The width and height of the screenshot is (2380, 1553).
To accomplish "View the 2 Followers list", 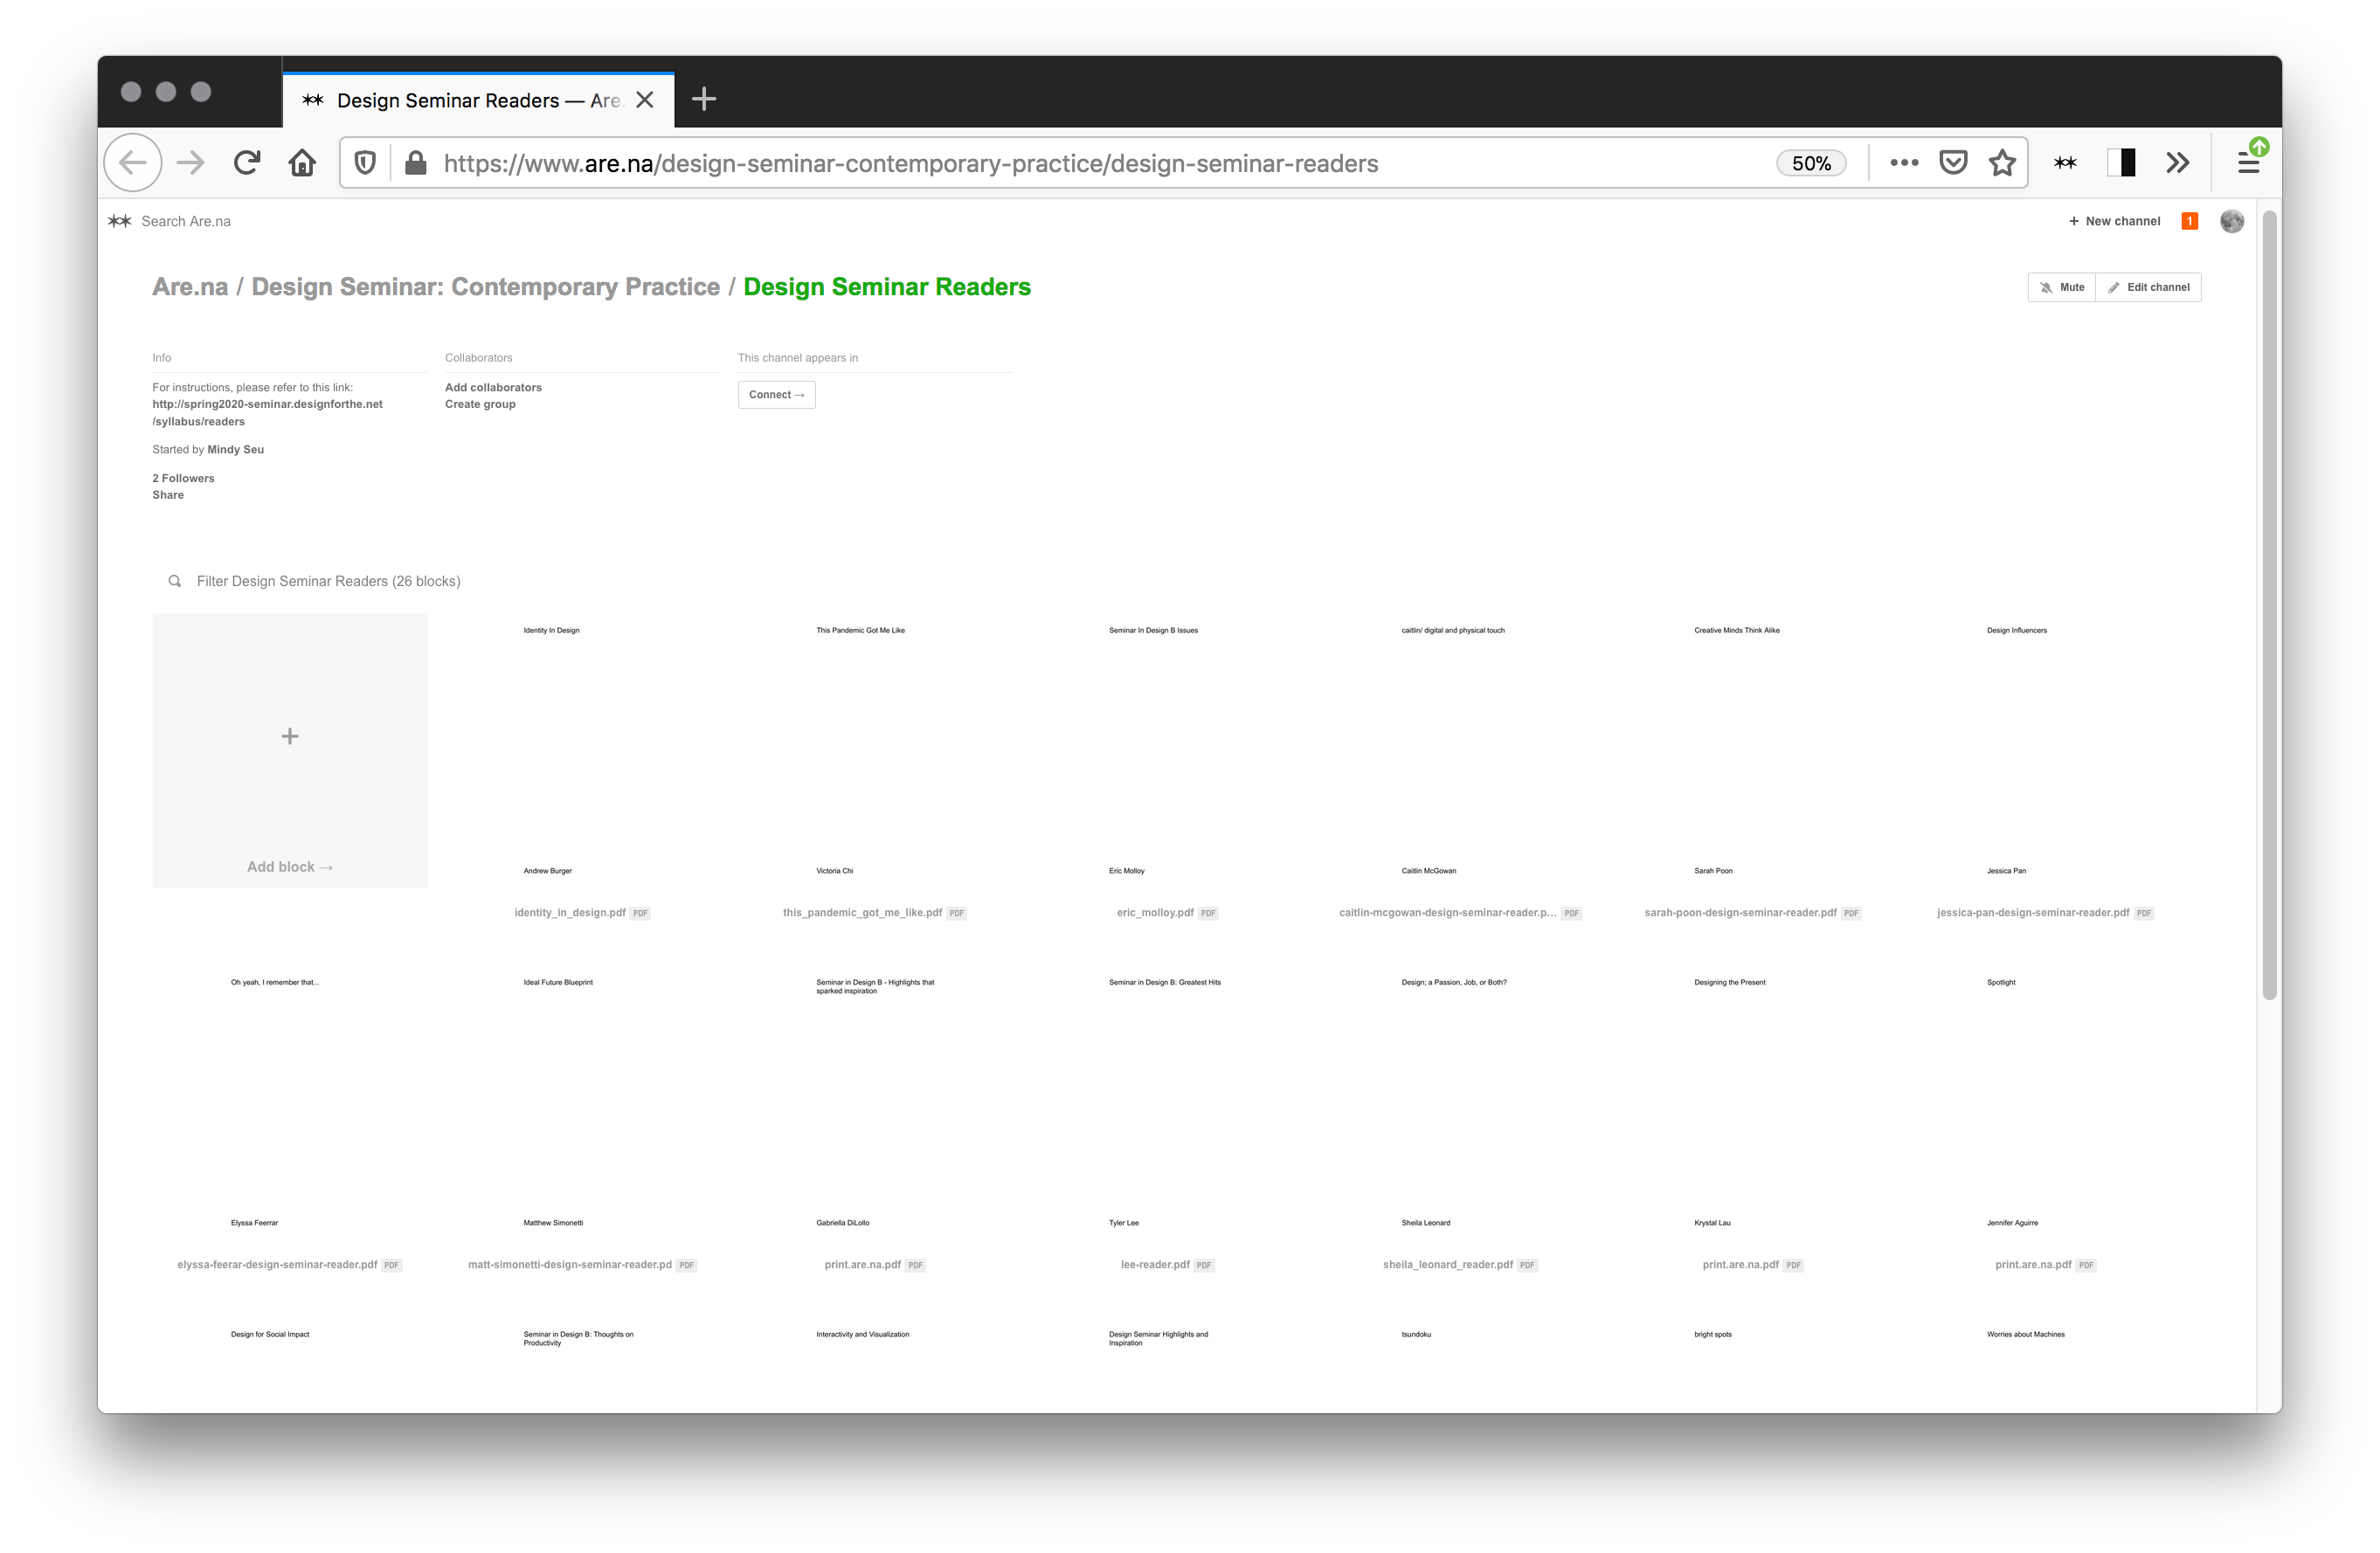I will [x=183, y=478].
